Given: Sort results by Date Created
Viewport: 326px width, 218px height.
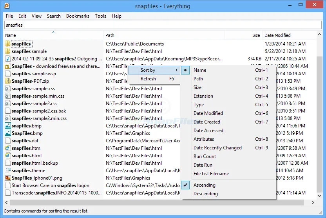Looking at the screenshot, I should pyautogui.click(x=228, y=122).
